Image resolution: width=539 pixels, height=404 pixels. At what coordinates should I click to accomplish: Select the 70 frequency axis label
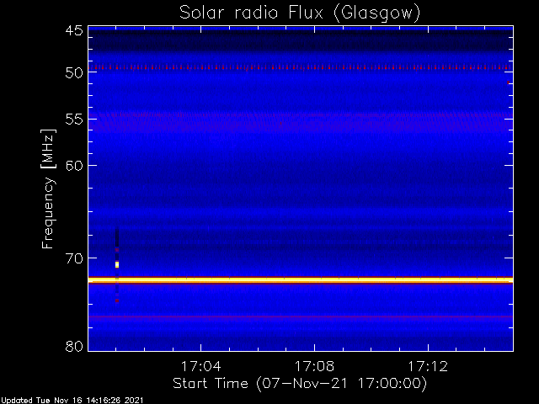(74, 258)
